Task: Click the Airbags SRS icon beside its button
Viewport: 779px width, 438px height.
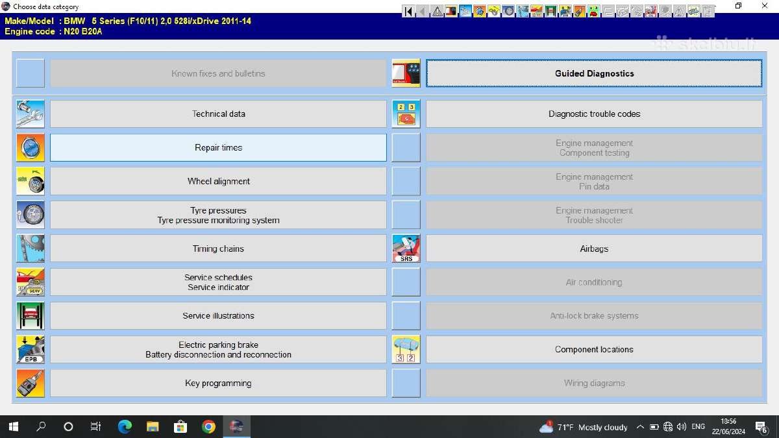Action: 406,249
